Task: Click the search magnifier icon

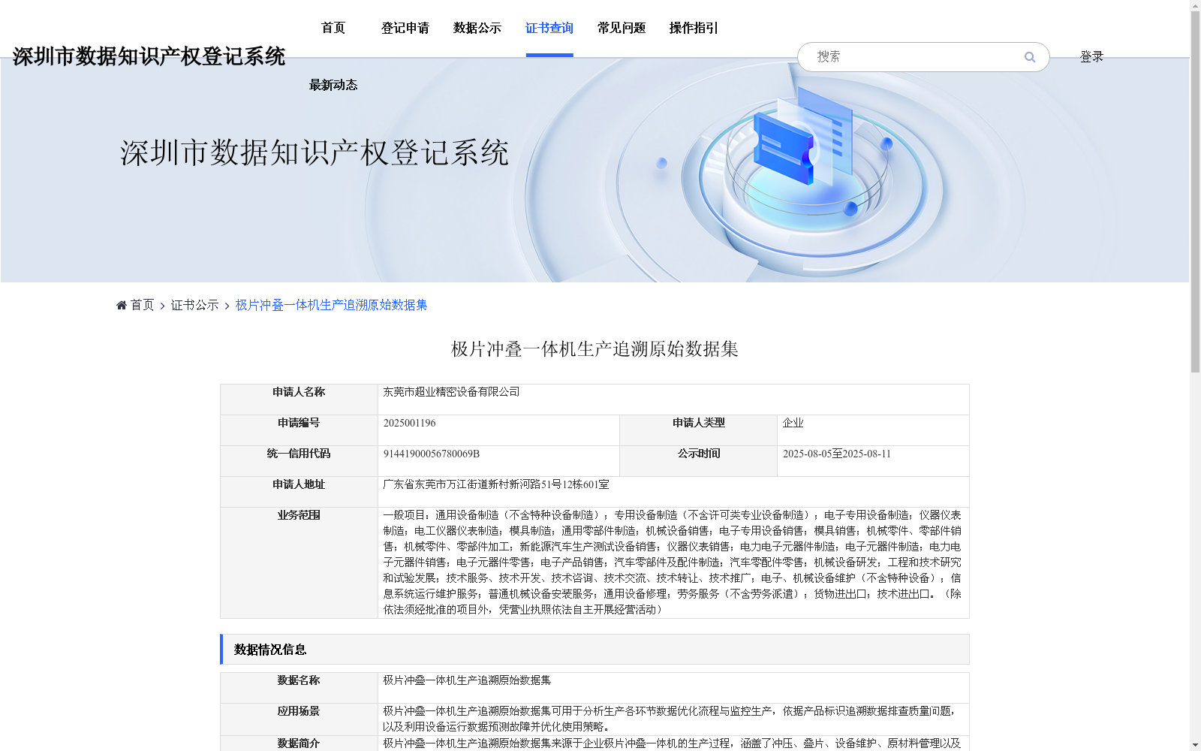Action: [1030, 57]
